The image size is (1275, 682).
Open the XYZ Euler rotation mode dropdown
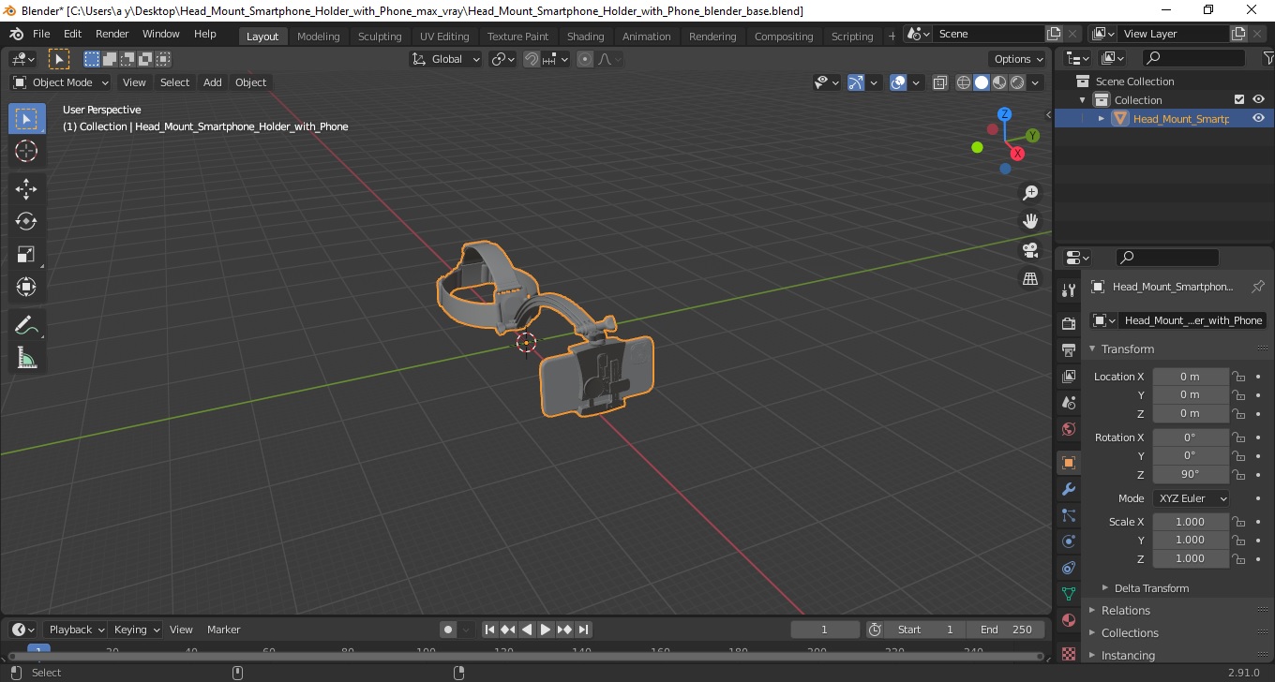[1191, 498]
